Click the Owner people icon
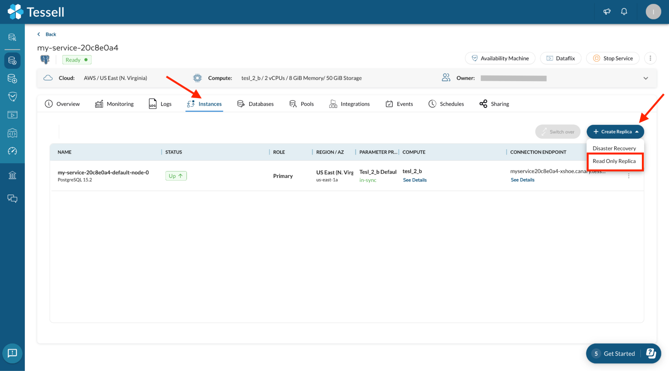Viewport: 669px width, 371px height. pyautogui.click(x=446, y=77)
